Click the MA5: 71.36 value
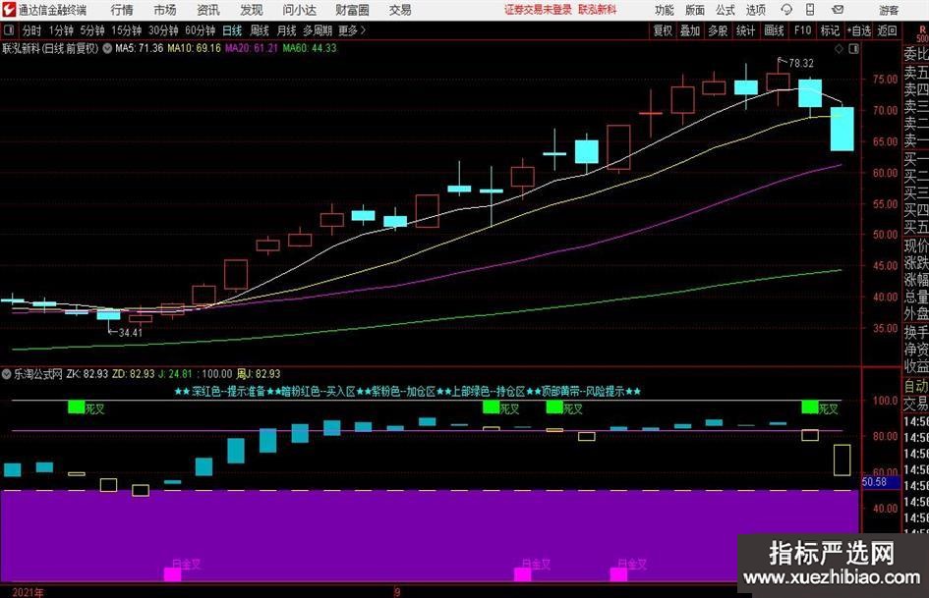The height and width of the screenshot is (598, 929). point(140,48)
